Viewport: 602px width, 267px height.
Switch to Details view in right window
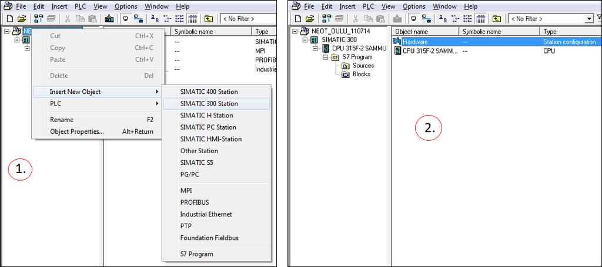pyautogui.click(x=480, y=18)
